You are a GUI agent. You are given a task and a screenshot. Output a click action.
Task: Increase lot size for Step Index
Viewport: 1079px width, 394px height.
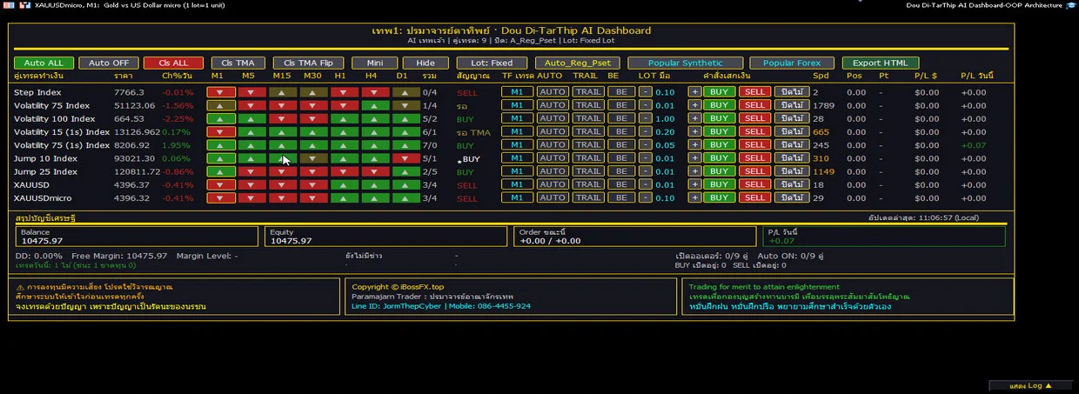point(694,92)
